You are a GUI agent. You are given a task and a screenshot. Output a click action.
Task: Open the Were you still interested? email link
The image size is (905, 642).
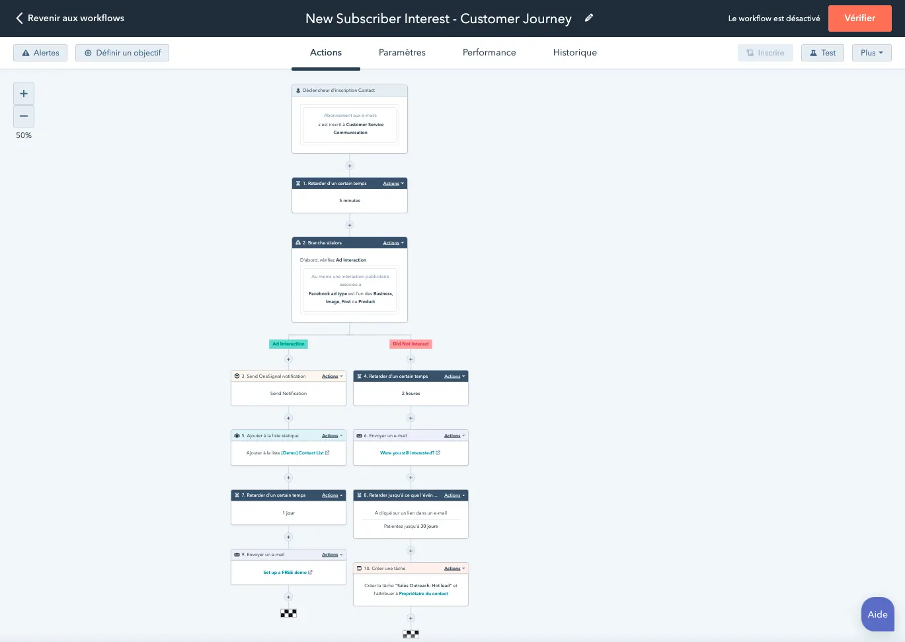tap(407, 453)
